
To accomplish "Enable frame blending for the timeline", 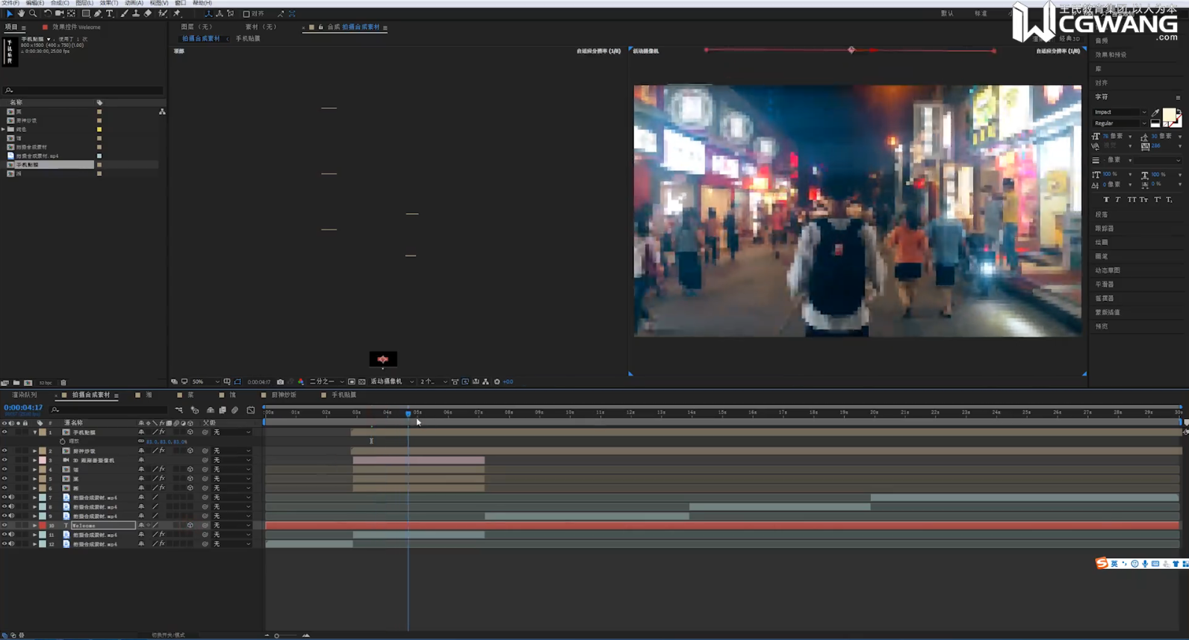I will click(223, 410).
